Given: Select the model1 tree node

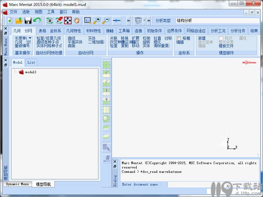Looking at the screenshot, I should [31, 72].
